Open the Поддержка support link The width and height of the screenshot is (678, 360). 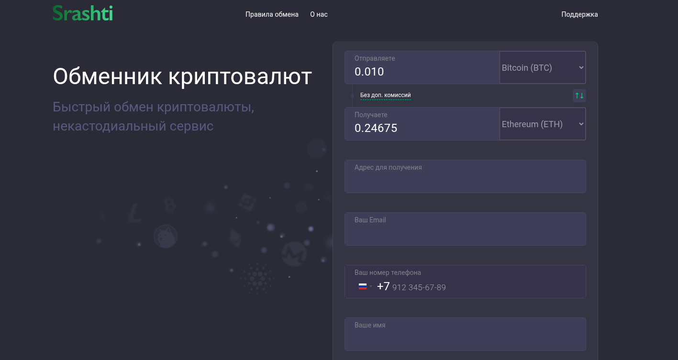[579, 14]
